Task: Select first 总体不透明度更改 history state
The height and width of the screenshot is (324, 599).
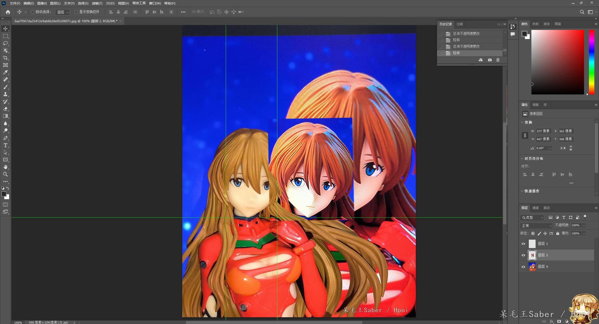Action: (x=470, y=34)
